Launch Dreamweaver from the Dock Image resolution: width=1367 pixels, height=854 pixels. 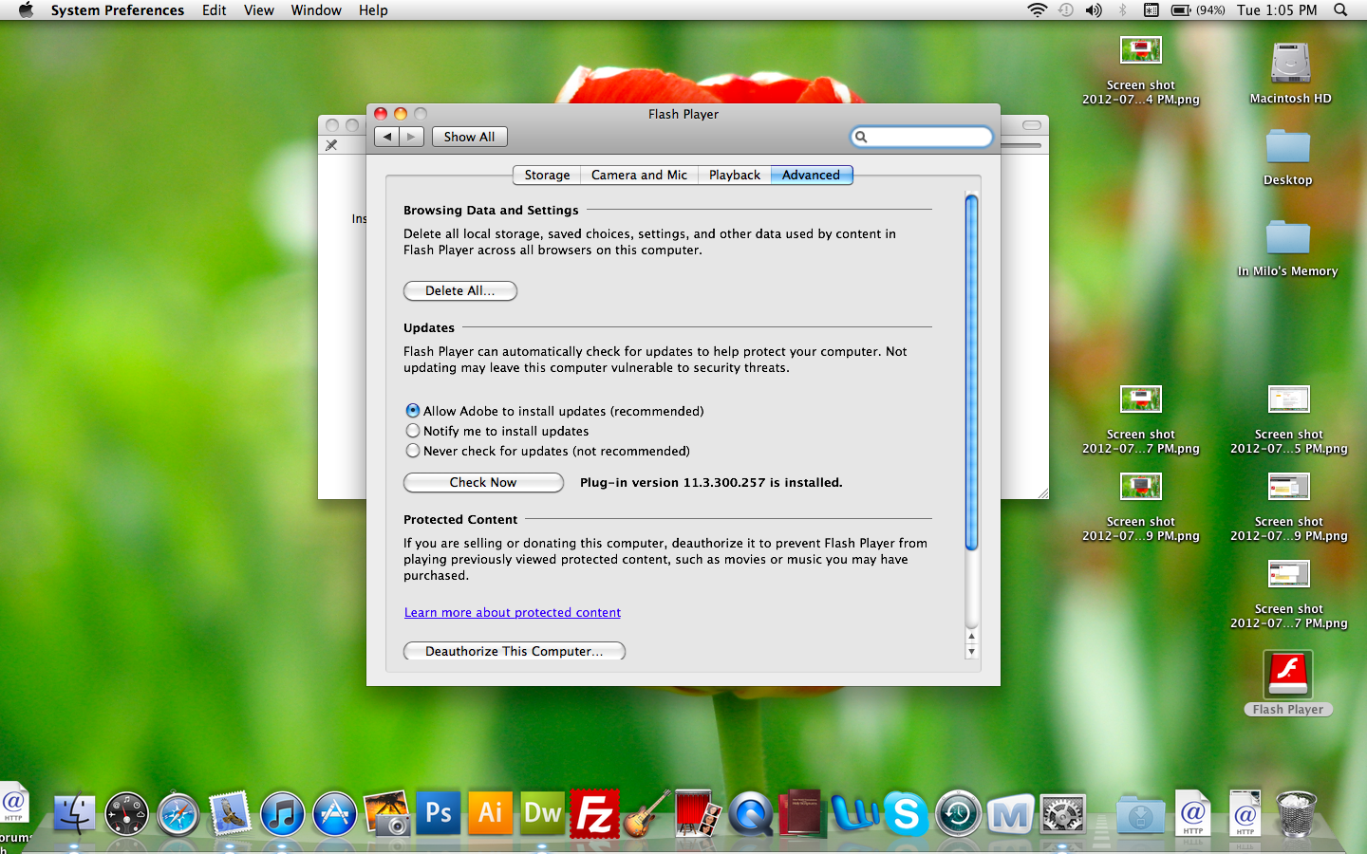pyautogui.click(x=542, y=813)
